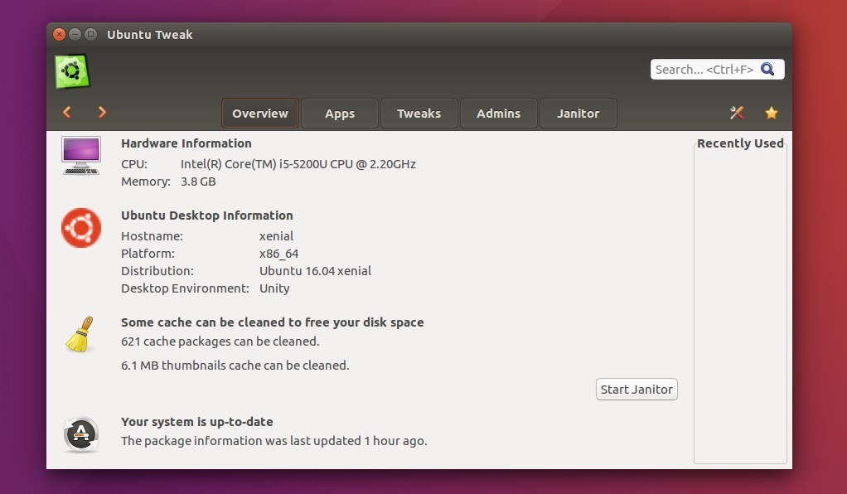Screen dimensions: 847x494
Task: Click the green Ubuntu Tweak logo icon
Action: pos(72,70)
